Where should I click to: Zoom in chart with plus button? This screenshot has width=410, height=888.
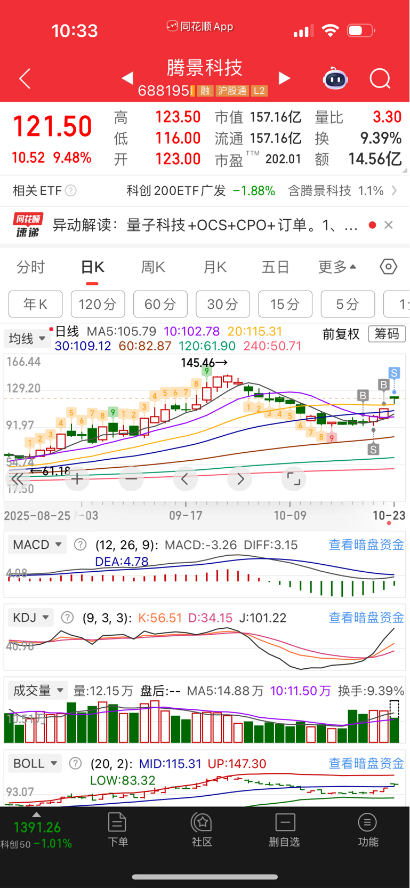77,479
